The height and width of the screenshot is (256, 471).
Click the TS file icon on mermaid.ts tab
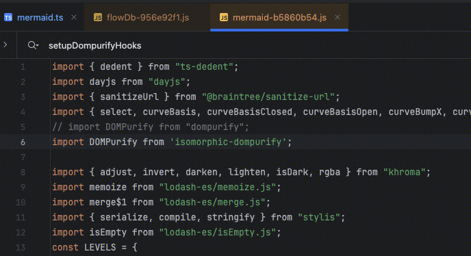pyautogui.click(x=8, y=17)
